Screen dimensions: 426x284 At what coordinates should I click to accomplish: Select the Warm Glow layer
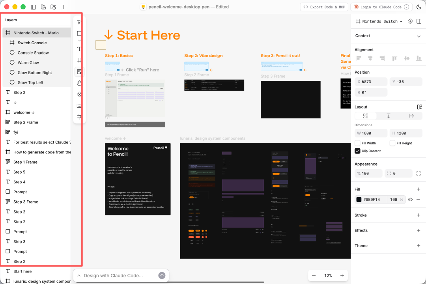point(37,62)
